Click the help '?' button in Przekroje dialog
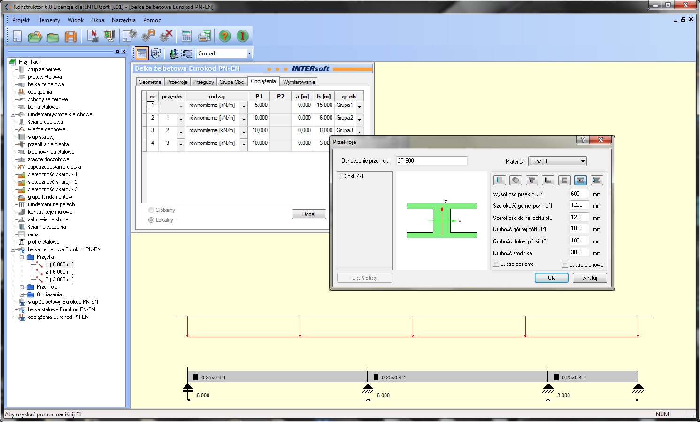The width and height of the screenshot is (700, 422). [583, 140]
